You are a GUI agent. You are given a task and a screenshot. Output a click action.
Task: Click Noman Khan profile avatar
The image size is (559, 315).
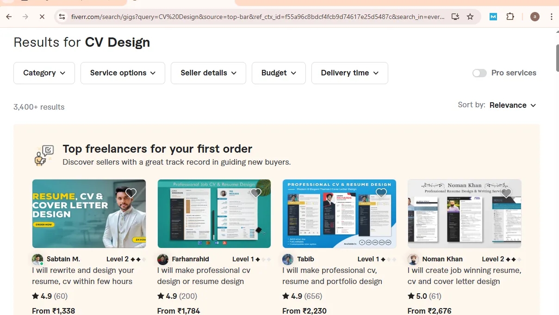413,259
